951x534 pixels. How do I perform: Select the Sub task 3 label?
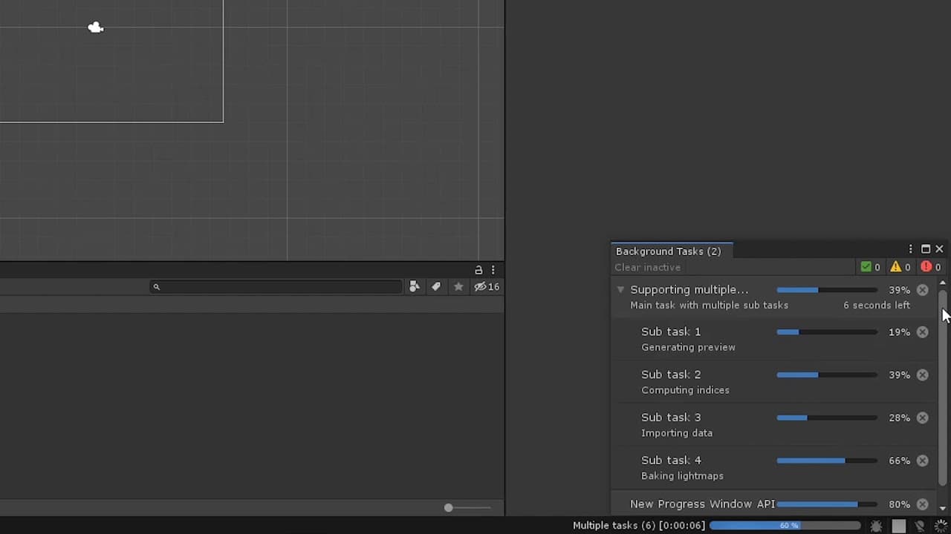click(671, 418)
